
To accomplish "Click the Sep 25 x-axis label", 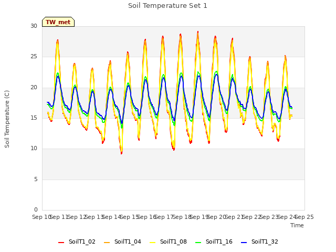I will pyautogui.click(x=304, y=217).
